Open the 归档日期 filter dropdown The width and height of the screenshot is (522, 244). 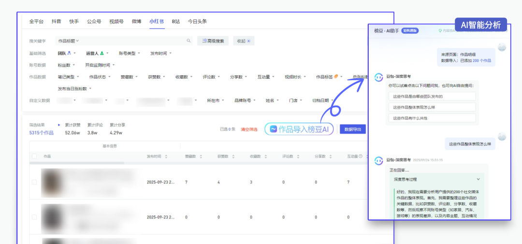pyautogui.click(x=322, y=100)
